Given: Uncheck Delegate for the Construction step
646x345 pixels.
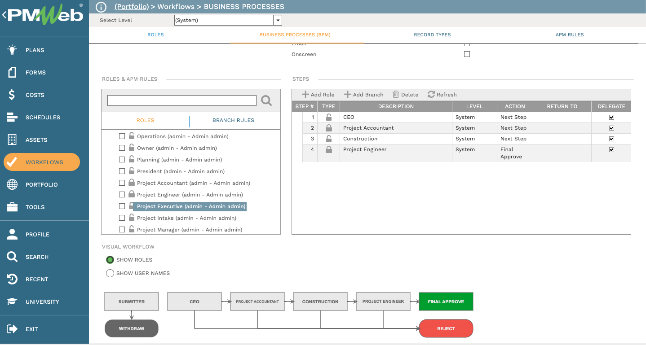Looking at the screenshot, I should (611, 139).
